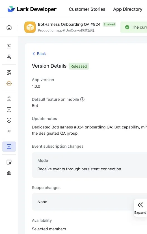Click the App version label
The width and height of the screenshot is (147, 234).
click(43, 80)
